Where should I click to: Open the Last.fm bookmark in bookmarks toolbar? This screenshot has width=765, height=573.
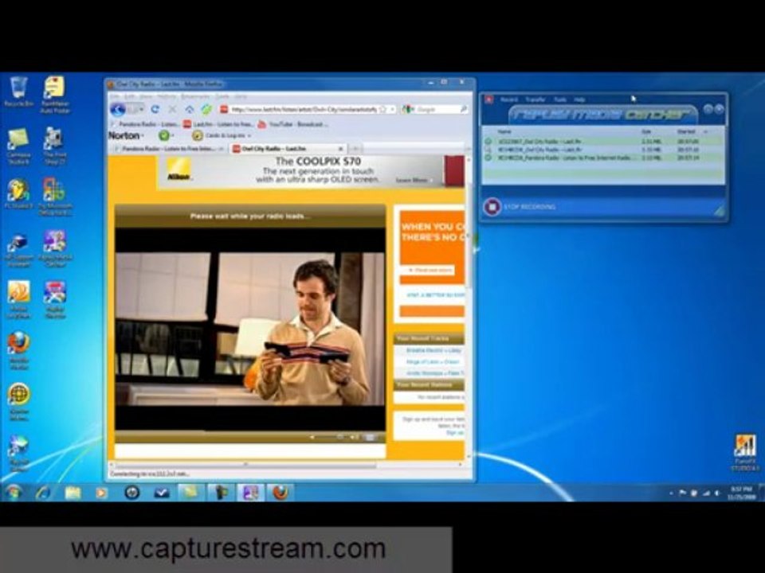(x=218, y=124)
